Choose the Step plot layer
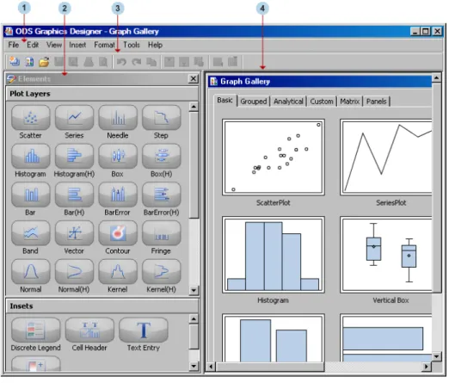This screenshot has width=449, height=383. pyautogui.click(x=161, y=117)
